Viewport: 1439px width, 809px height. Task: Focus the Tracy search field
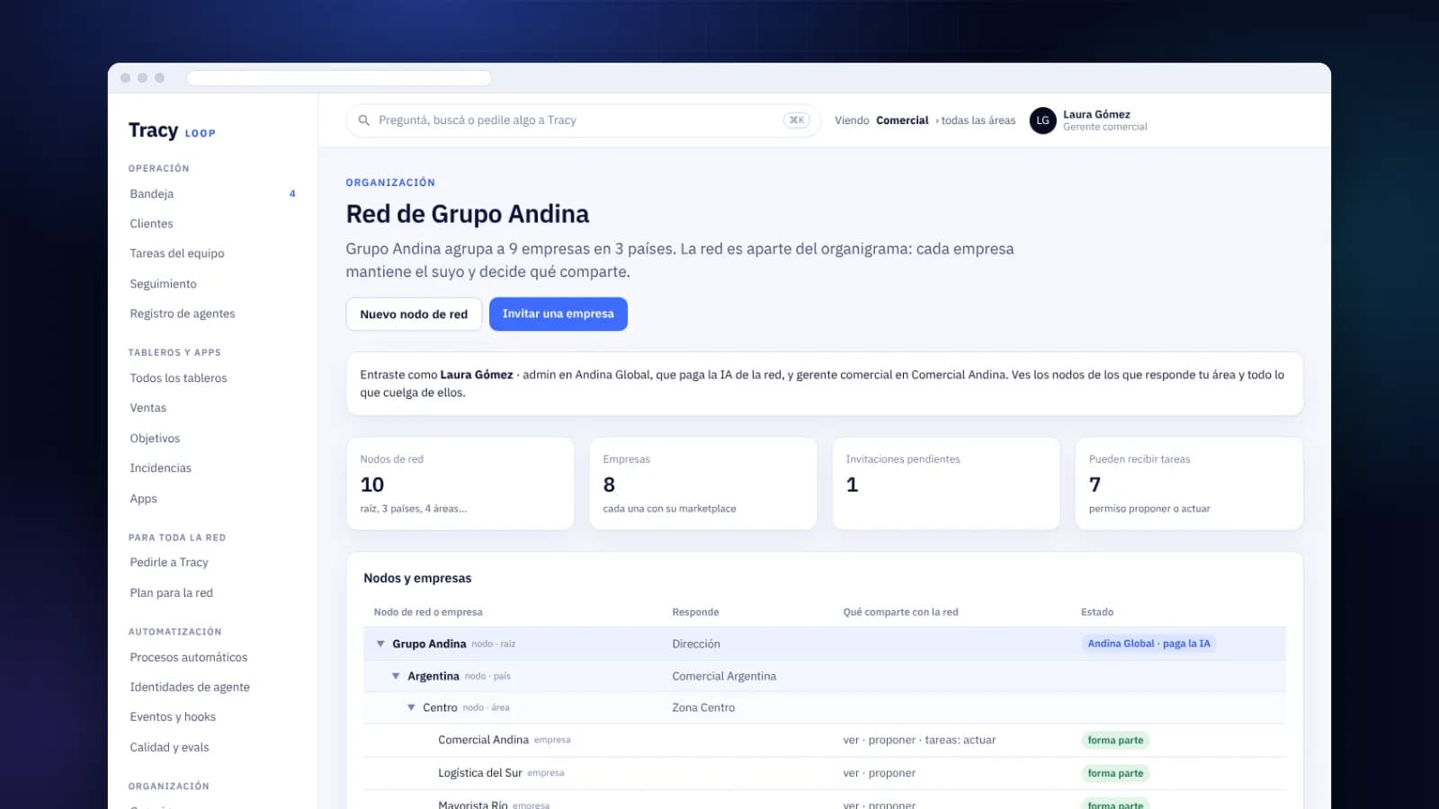(583, 120)
